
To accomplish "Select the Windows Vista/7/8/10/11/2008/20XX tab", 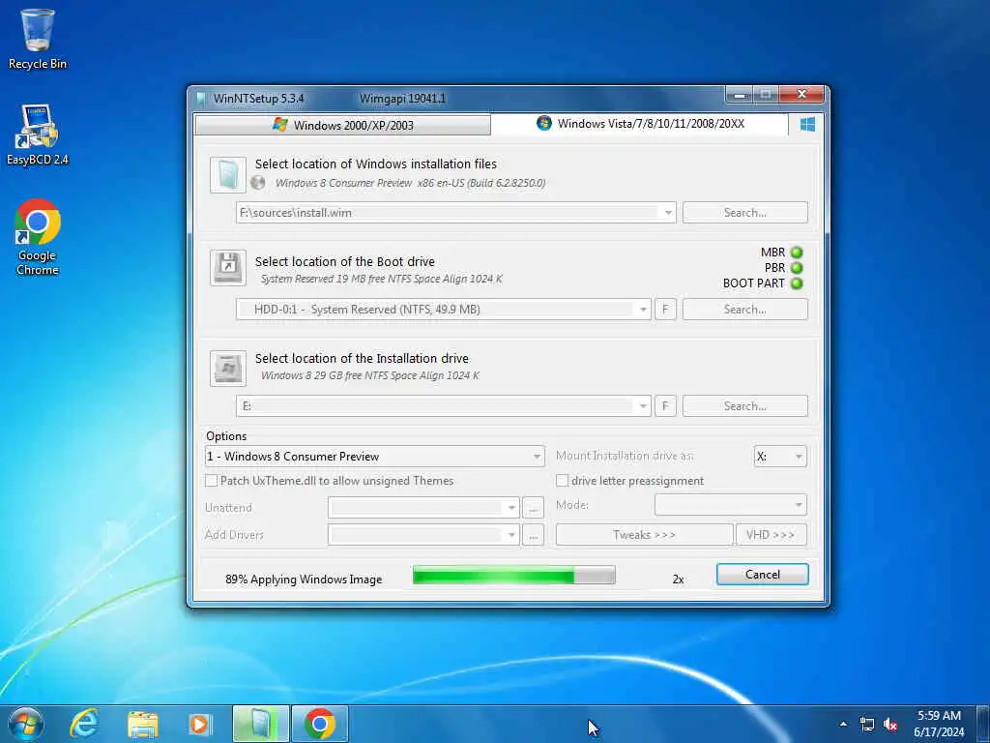I will click(x=640, y=124).
